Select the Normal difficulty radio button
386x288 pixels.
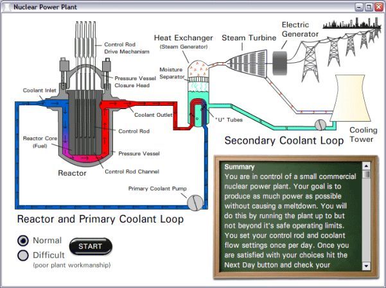(x=23, y=241)
